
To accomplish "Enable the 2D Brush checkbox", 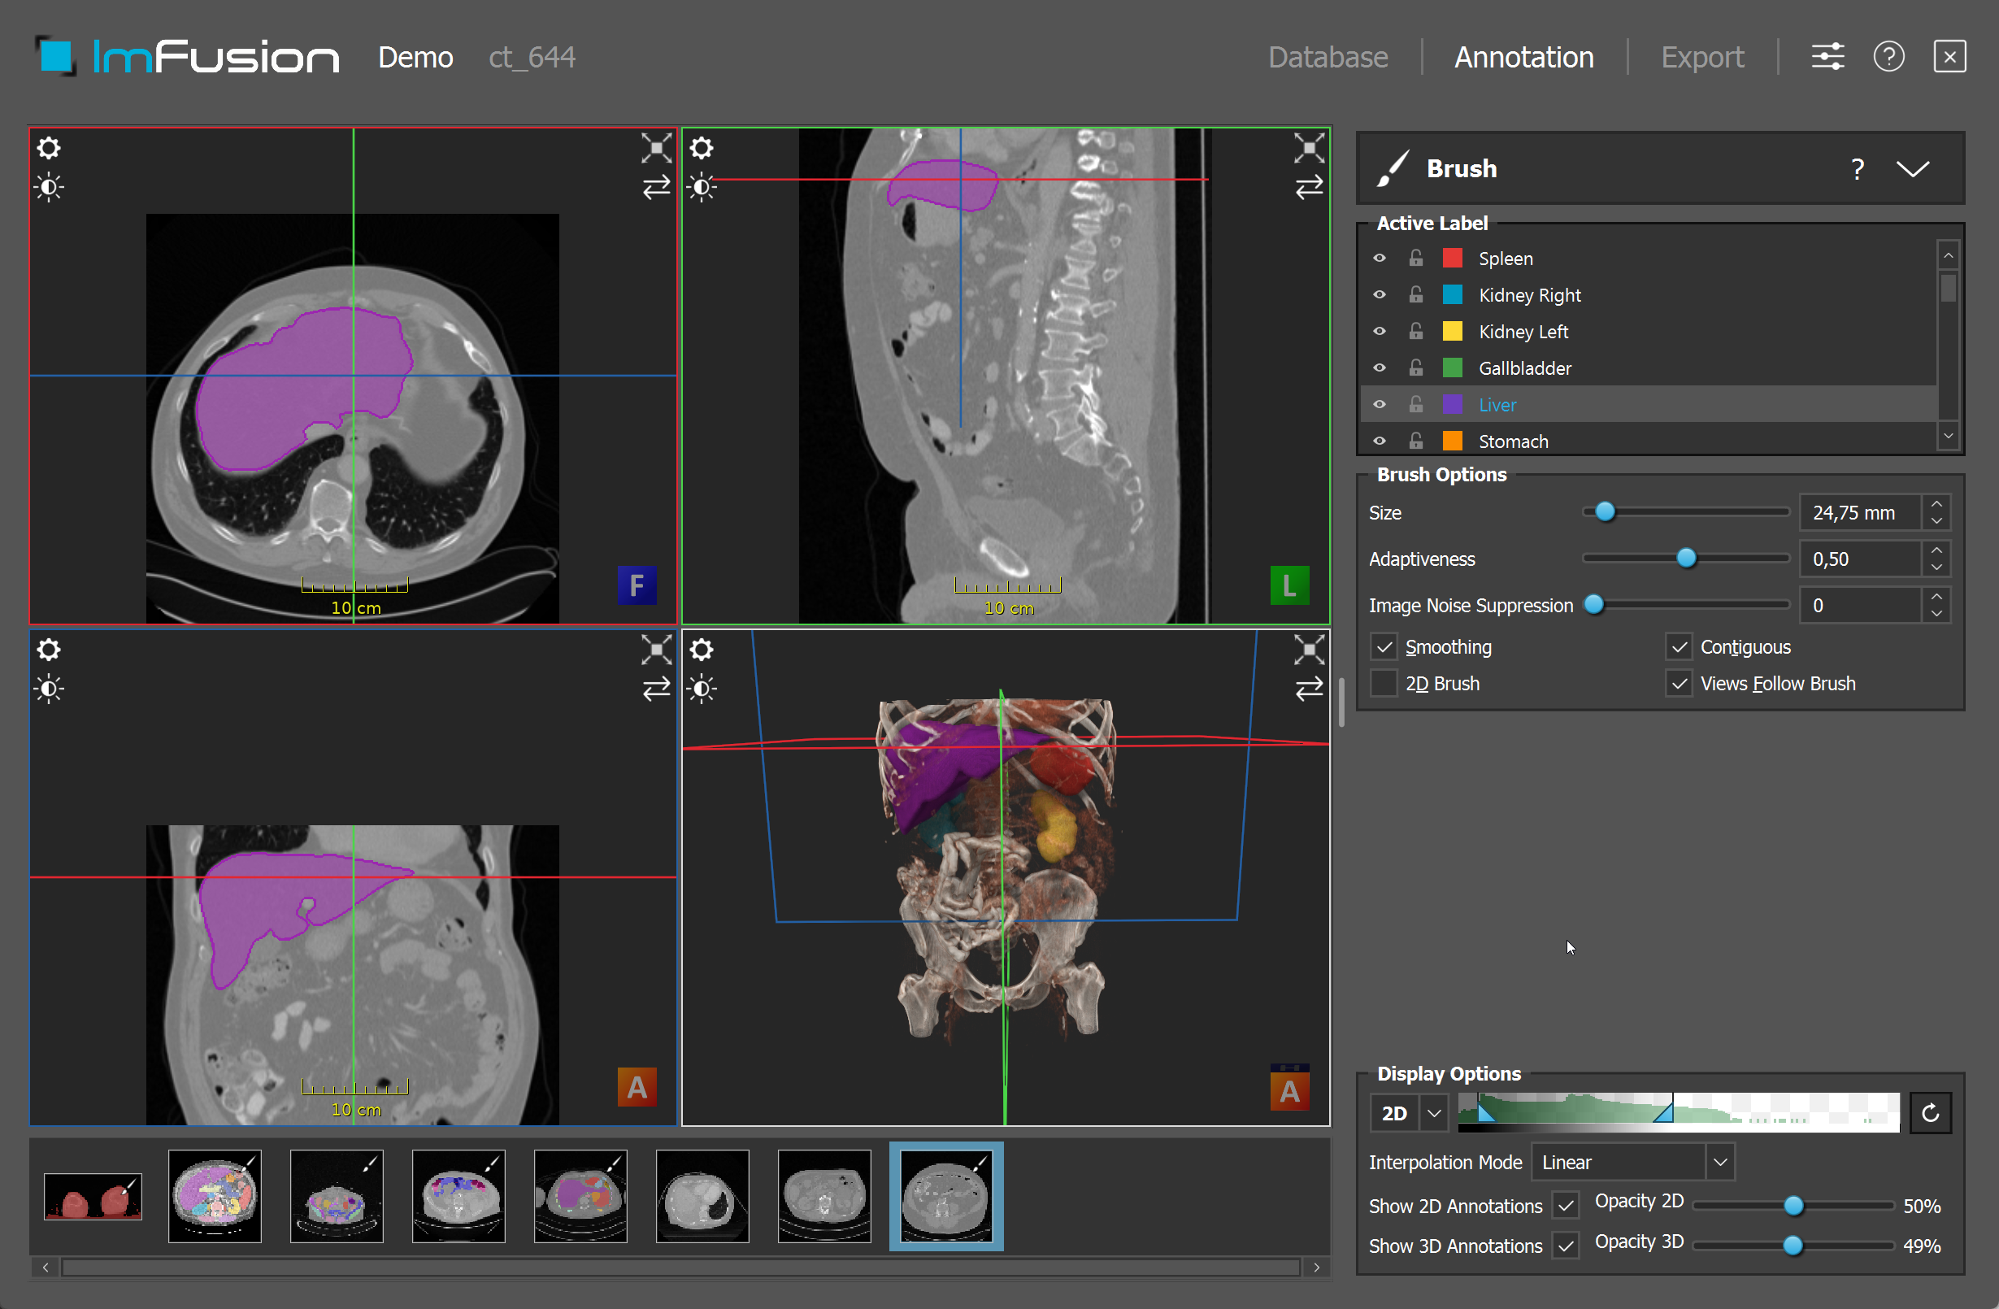I will 1384,683.
